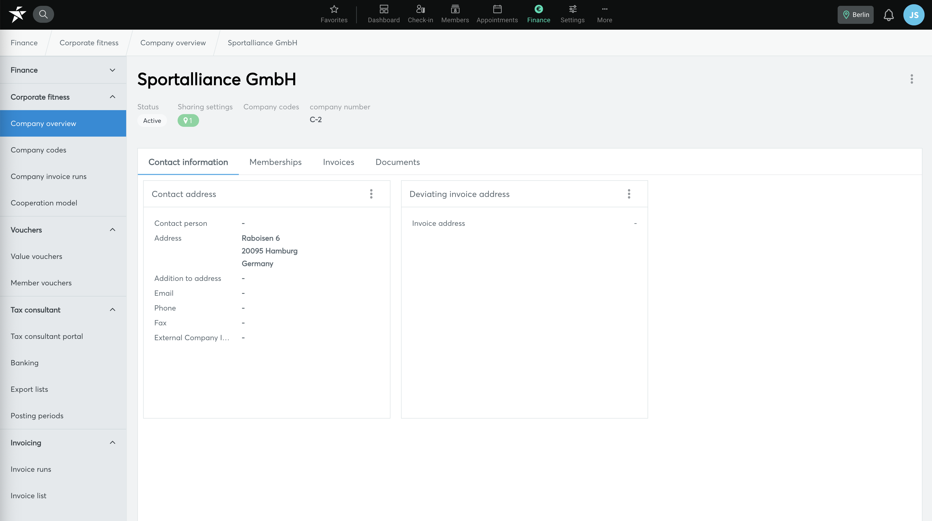Open Favorites star in top navigation

[334, 15]
